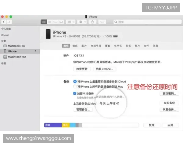The width and height of the screenshot is (183, 146).
Task: Select backup to iCloud radio option
Action: [x=75, y=82]
